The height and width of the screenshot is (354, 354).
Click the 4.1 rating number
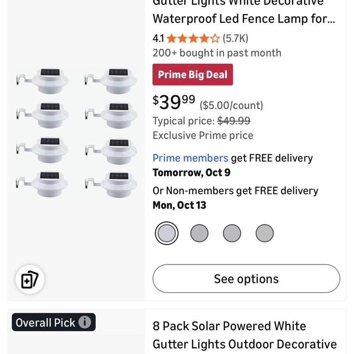click(158, 38)
